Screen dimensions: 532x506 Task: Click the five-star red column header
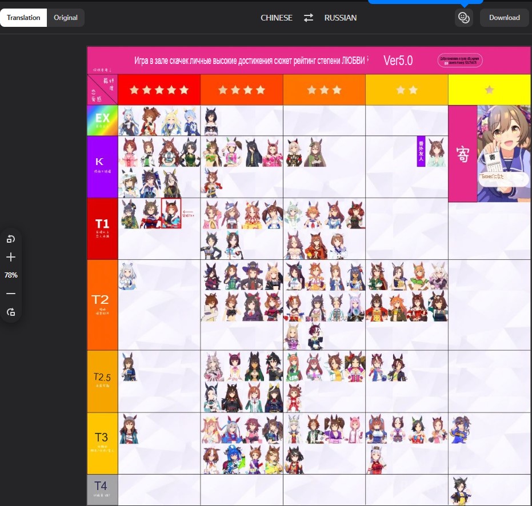click(159, 90)
